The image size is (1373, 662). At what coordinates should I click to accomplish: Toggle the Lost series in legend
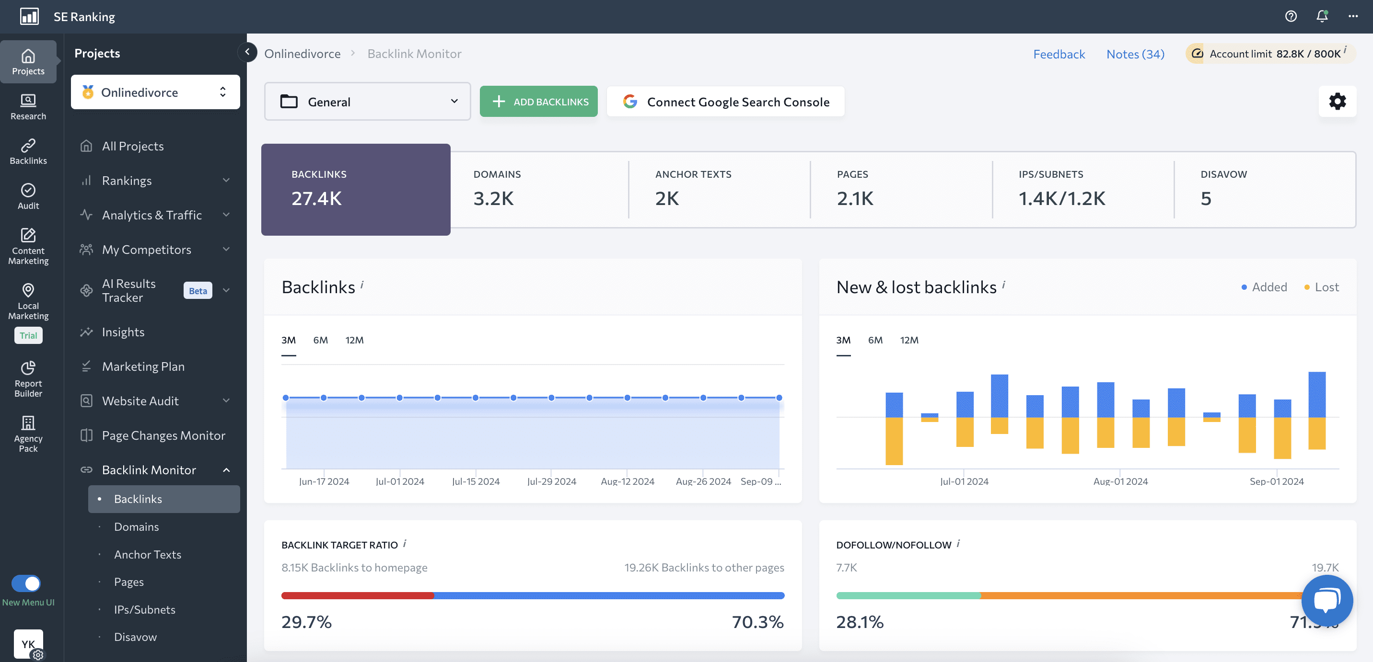[x=1321, y=286]
